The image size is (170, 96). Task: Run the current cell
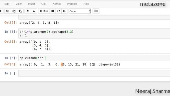tap(44, 11)
